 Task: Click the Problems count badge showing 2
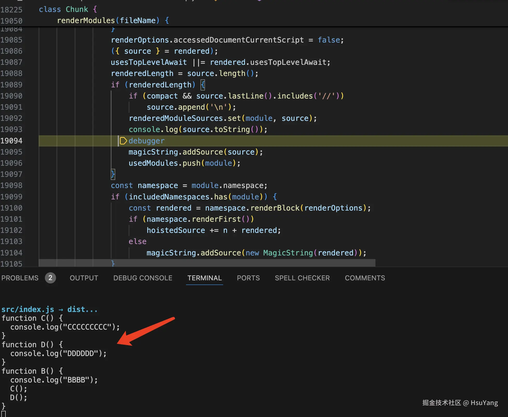click(50, 278)
